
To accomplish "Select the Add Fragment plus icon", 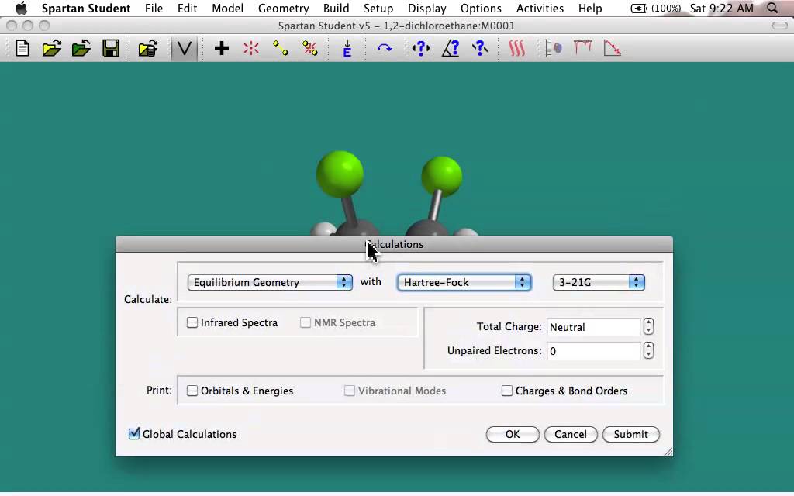I will (221, 49).
